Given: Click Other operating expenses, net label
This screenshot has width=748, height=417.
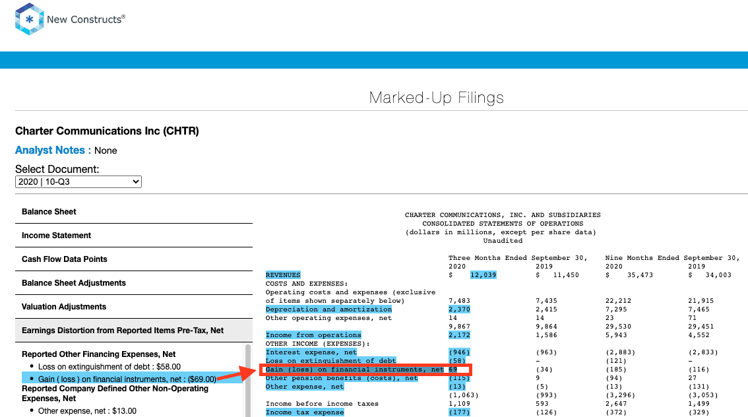Looking at the screenshot, I should (x=328, y=318).
